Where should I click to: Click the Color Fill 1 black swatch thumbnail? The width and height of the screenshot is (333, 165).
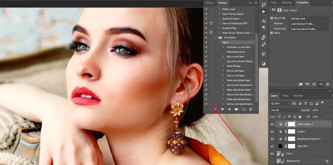pyautogui.click(x=280, y=146)
